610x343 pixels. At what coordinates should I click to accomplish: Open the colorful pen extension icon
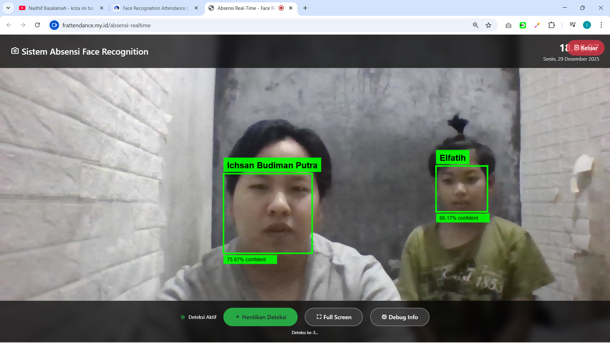[537, 25]
